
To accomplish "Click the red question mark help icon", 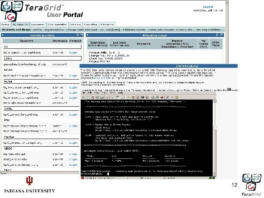I will [172, 97].
